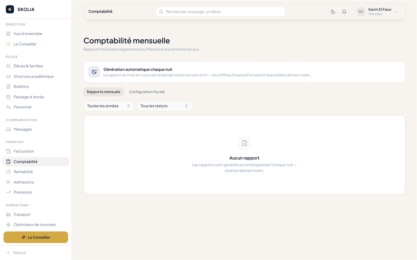Viewport: 417px width, 260px height.
Task: Click the Comptabilité calculator icon
Action: click(8, 162)
